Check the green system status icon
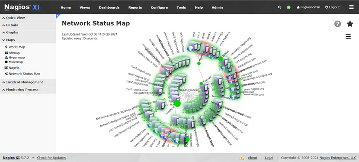This screenshot has width=359, height=162. 288,7
